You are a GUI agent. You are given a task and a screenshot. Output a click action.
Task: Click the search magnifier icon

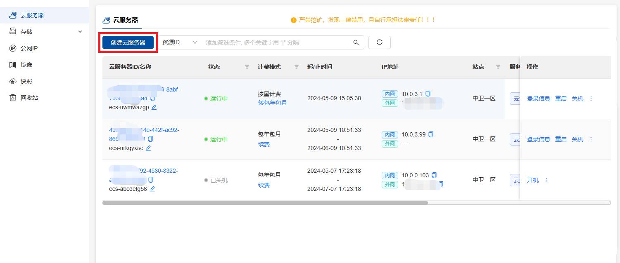click(x=356, y=42)
